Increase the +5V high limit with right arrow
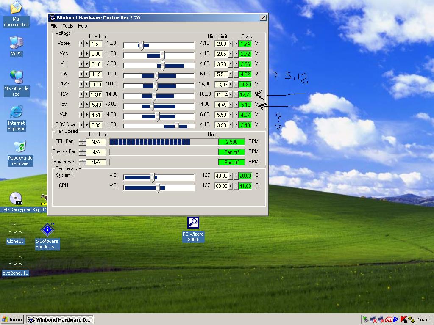This screenshot has height=325, width=434. [x=236, y=74]
